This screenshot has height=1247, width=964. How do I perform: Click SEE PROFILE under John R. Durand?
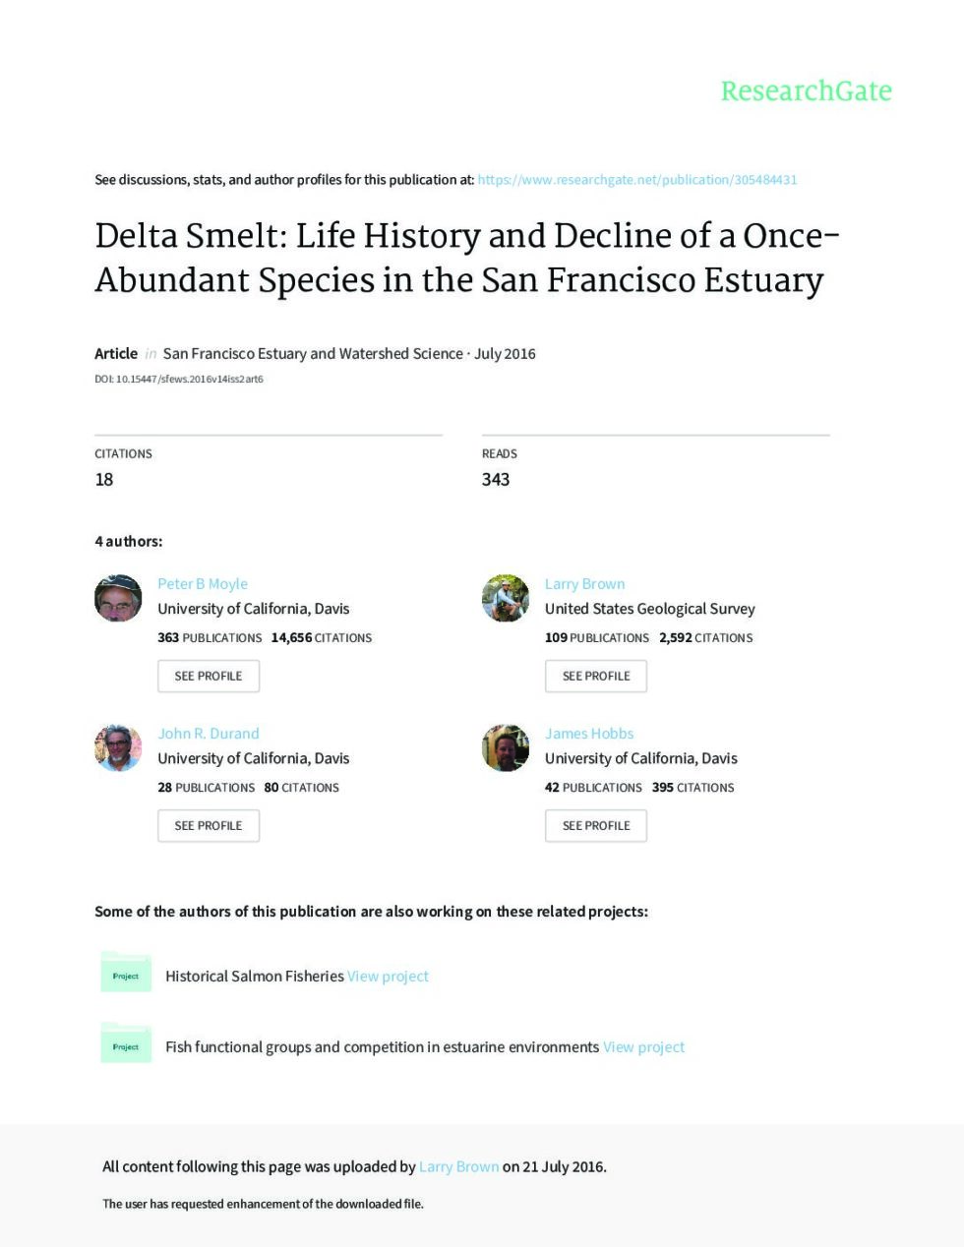click(209, 825)
